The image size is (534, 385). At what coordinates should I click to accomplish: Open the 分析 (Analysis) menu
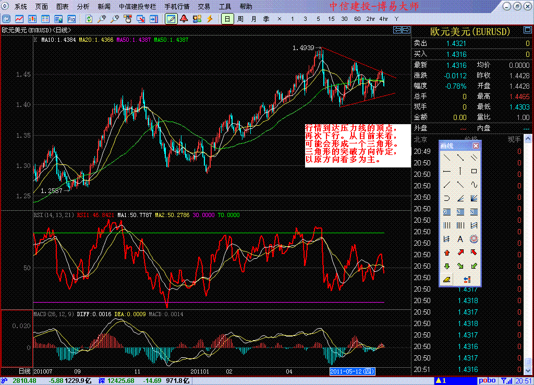83,7
